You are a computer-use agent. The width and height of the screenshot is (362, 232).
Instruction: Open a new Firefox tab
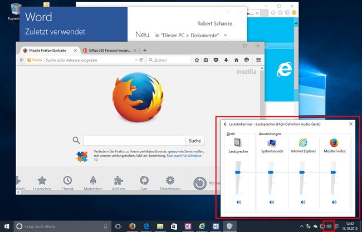145,51
